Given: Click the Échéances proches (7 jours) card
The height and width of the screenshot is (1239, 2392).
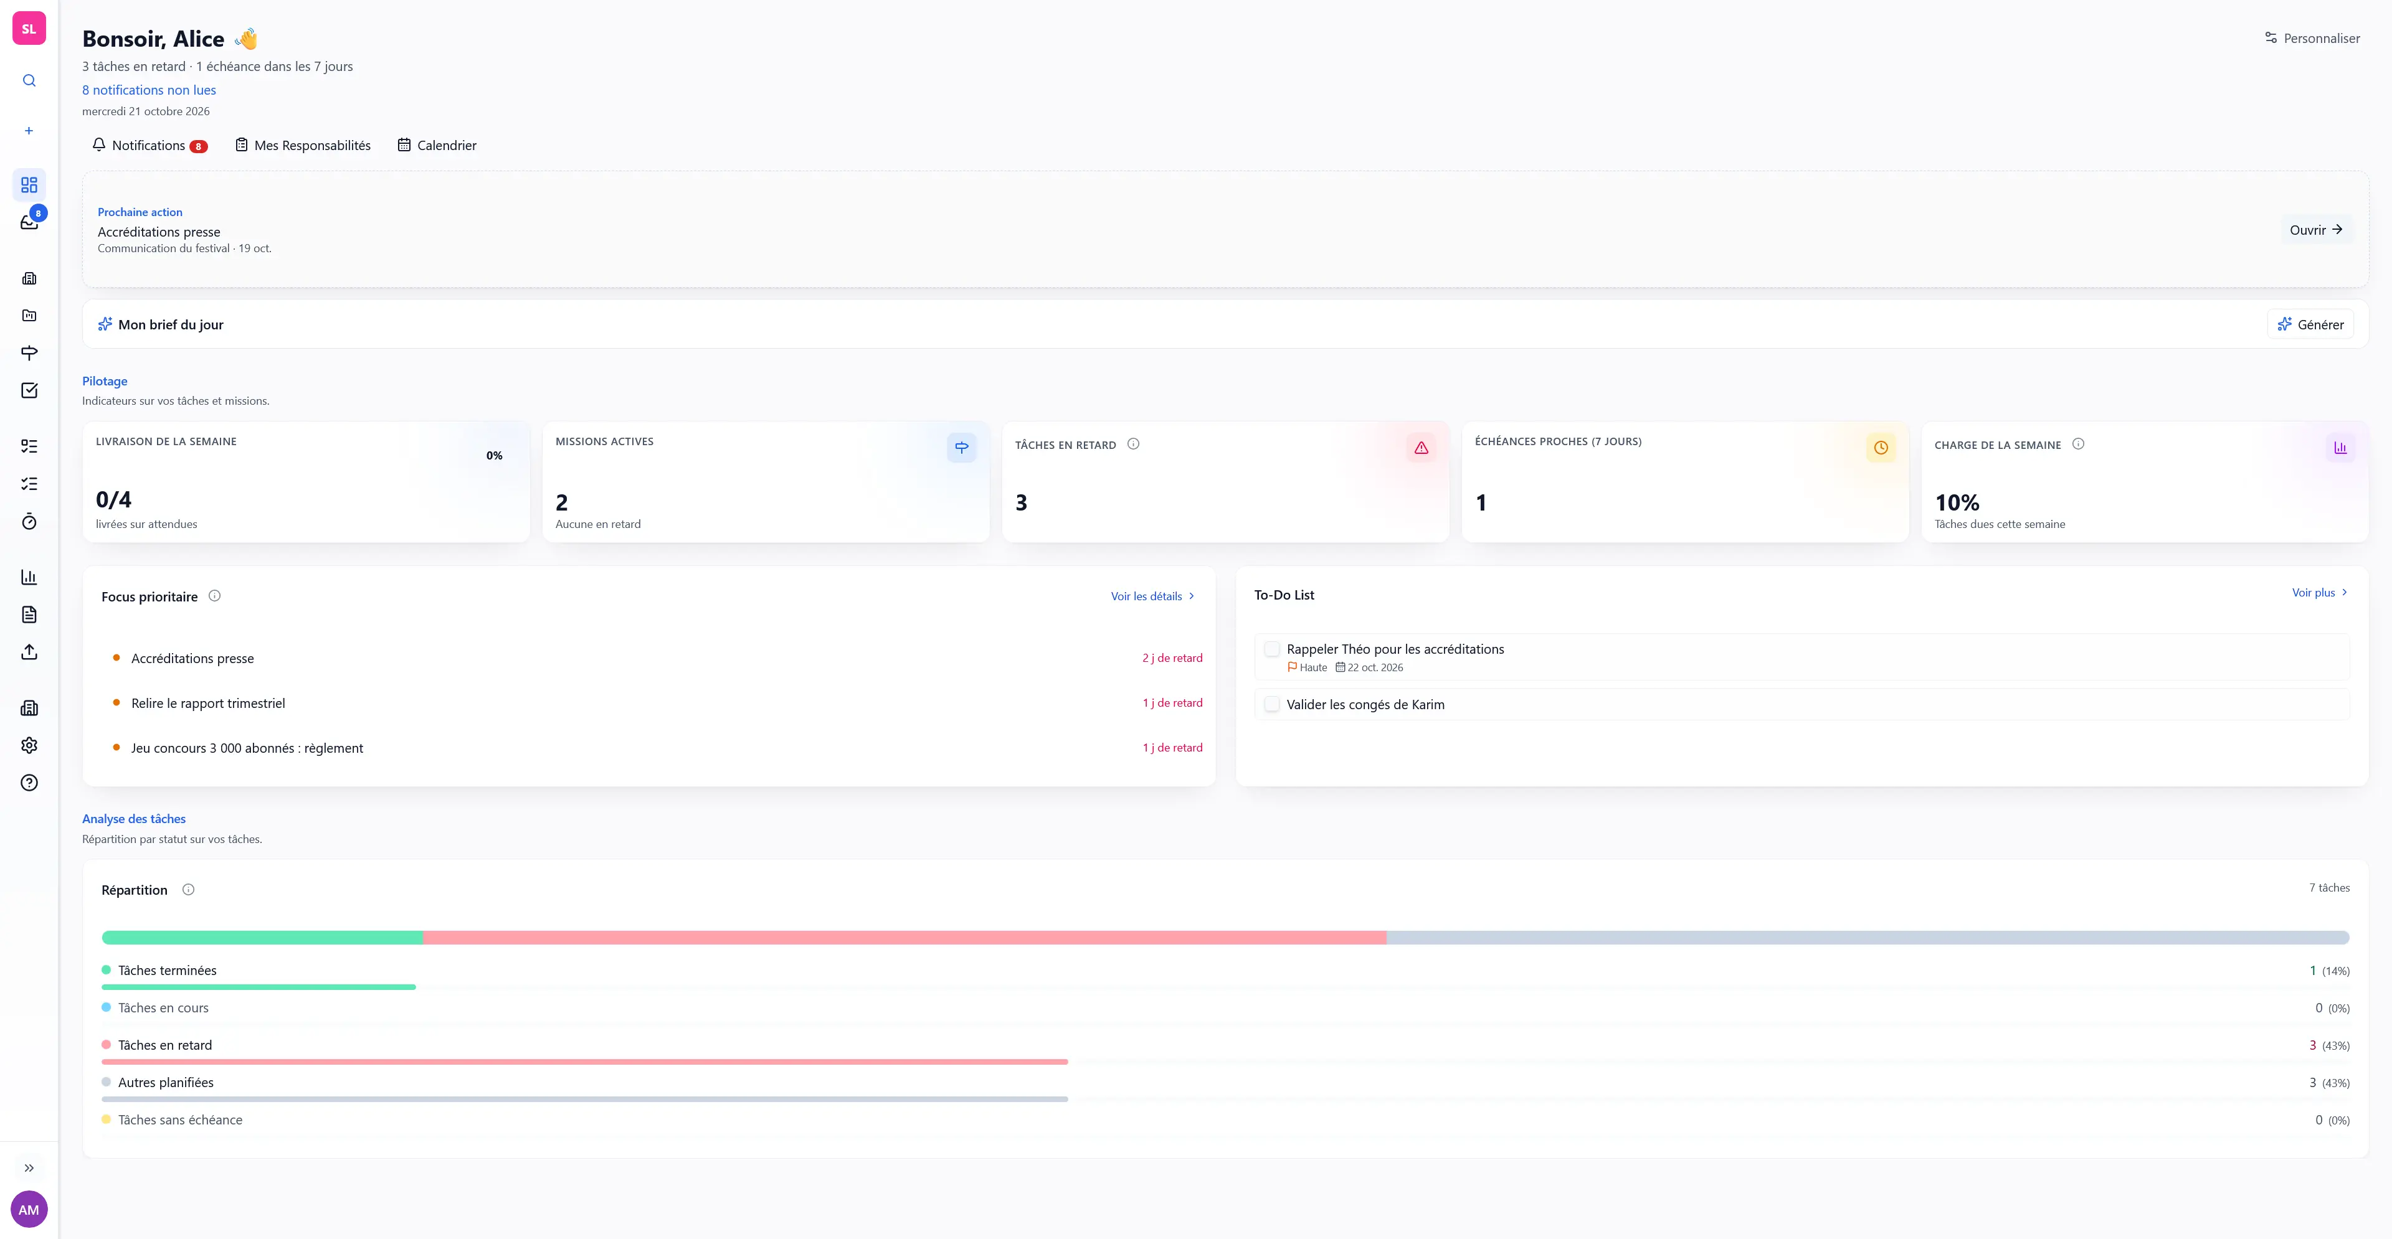Looking at the screenshot, I should pos(1684,482).
